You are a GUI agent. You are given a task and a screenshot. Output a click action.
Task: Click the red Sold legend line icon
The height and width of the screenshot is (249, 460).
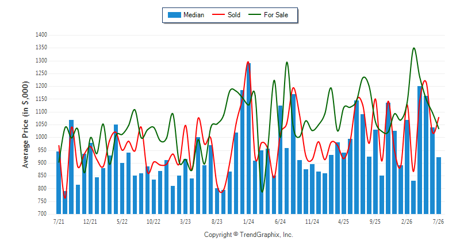point(218,14)
